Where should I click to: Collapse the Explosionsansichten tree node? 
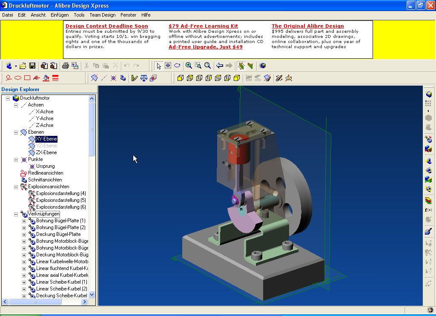point(16,187)
